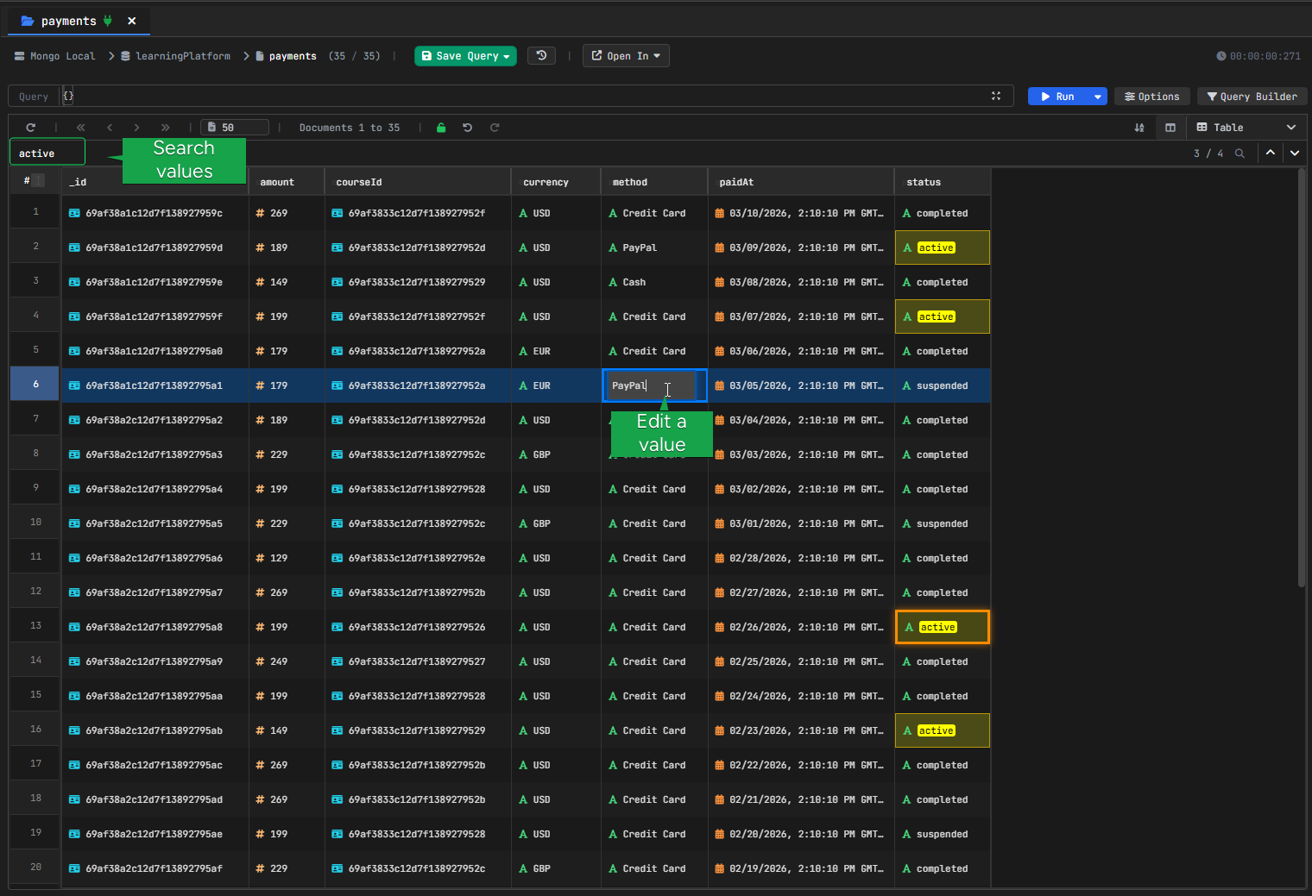This screenshot has width=1312, height=896.
Task: Undo the last edit in the toolbar
Action: [467, 128]
